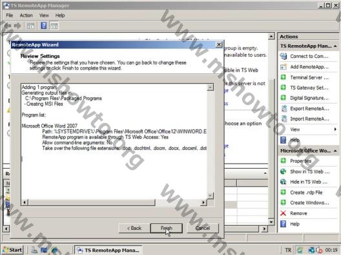Click Remove in Actions pane
Screen dimensions: 341x255
pyautogui.click(x=298, y=213)
